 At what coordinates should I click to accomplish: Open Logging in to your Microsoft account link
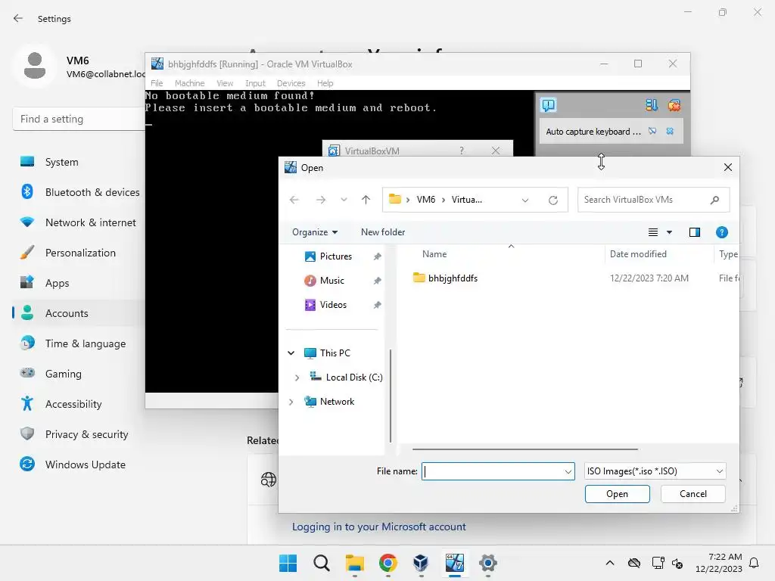pyautogui.click(x=378, y=527)
